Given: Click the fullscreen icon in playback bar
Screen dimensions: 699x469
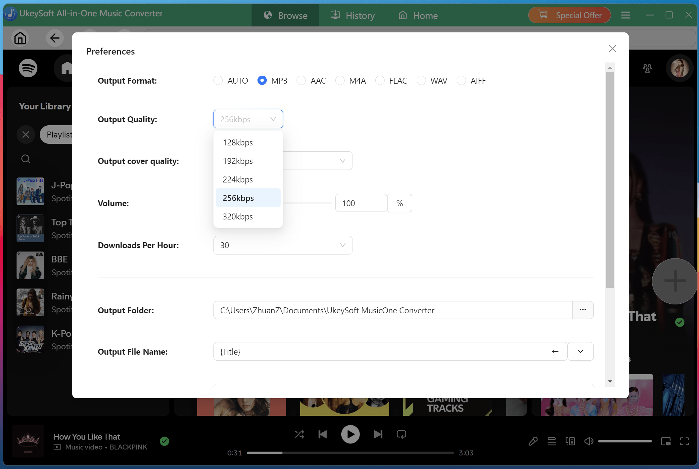Looking at the screenshot, I should coord(685,441).
